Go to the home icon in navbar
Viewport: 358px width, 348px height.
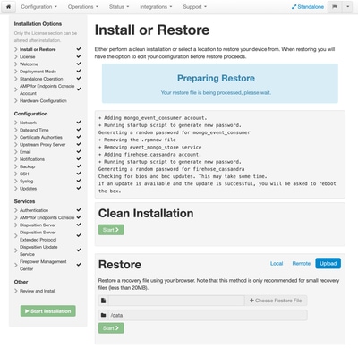point(8,6)
